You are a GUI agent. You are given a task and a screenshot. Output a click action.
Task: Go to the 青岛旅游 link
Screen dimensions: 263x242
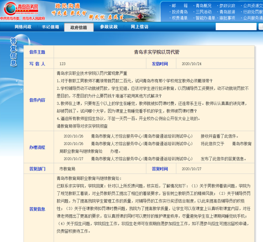tap(227, 12)
